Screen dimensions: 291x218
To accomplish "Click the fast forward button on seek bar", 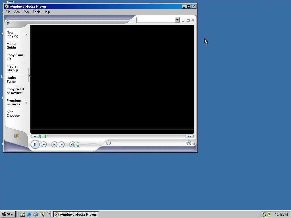I will tap(189, 137).
